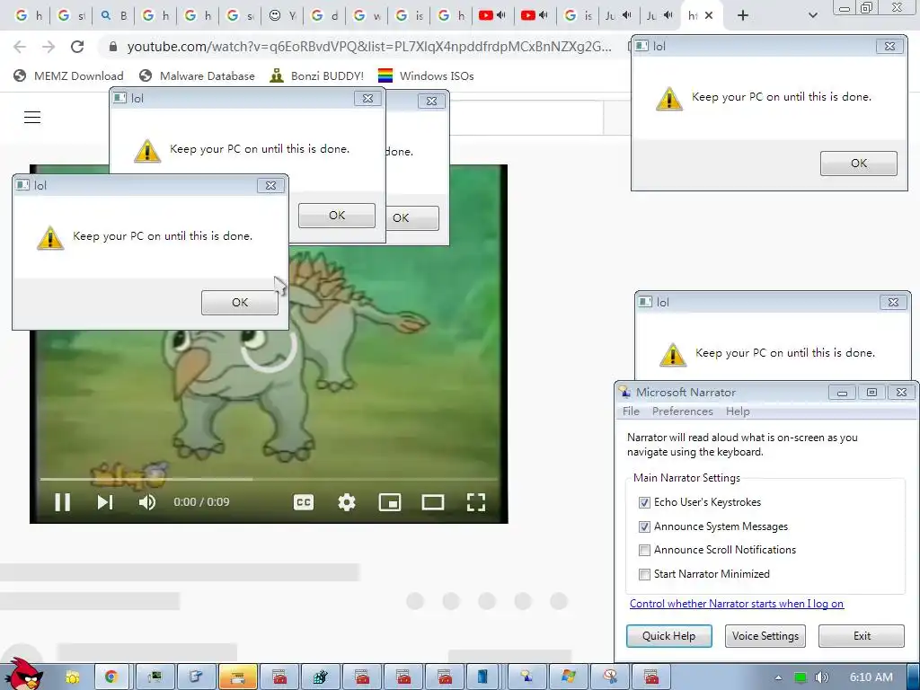Seek along the video progress bar
Viewport: 920px width, 690px height.
click(x=269, y=480)
